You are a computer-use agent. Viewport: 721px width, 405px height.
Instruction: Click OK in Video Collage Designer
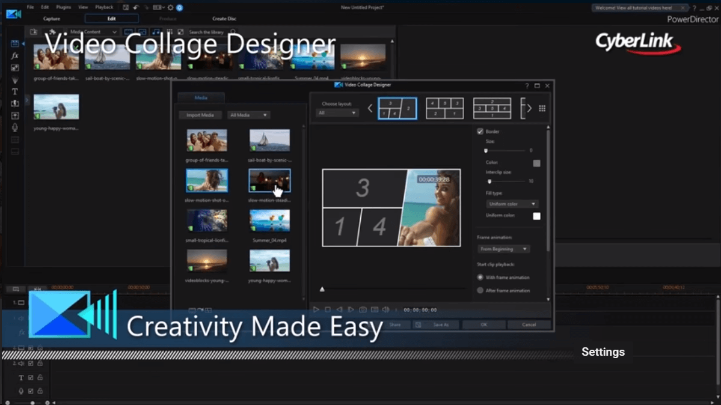[483, 324]
